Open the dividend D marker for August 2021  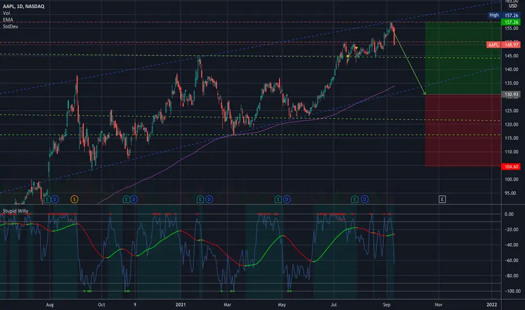click(x=364, y=200)
